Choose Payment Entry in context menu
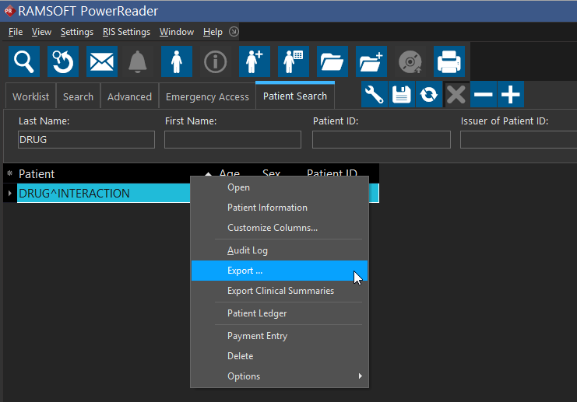This screenshot has height=402, width=577. (x=280, y=336)
